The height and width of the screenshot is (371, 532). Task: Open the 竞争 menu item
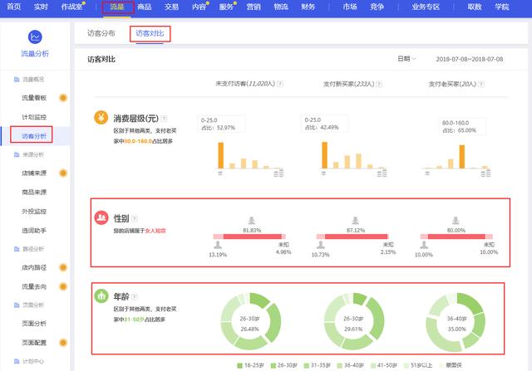click(377, 7)
